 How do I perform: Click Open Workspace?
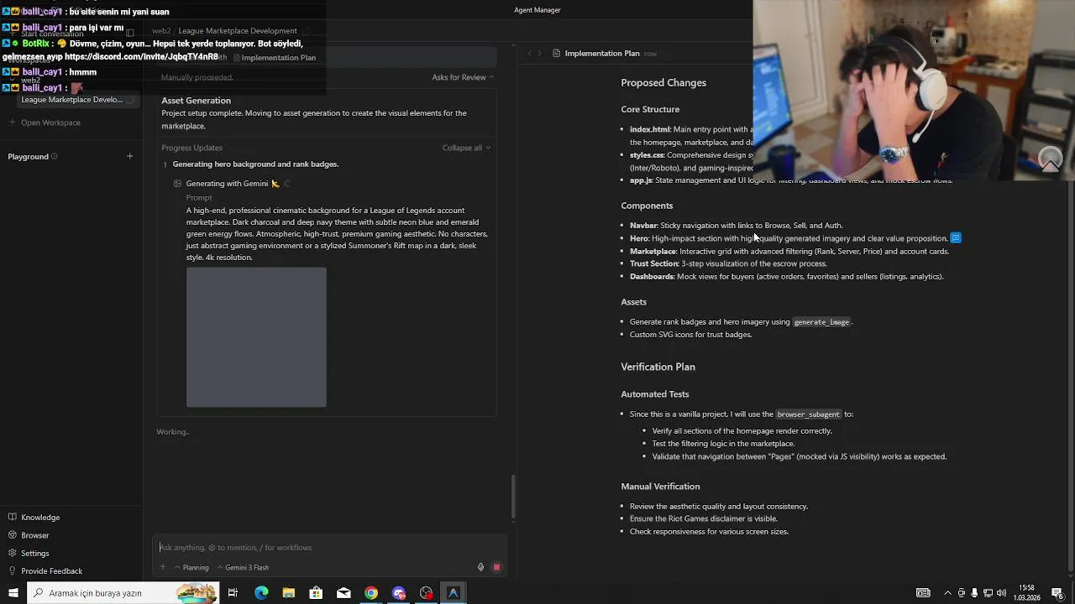click(45, 122)
